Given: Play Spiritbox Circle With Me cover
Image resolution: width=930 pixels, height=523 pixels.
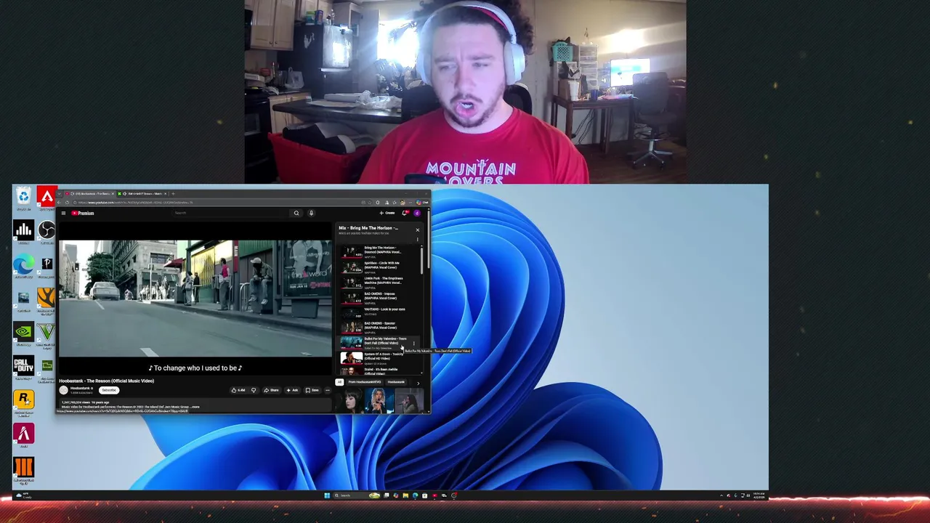Looking at the screenshot, I should (378, 267).
